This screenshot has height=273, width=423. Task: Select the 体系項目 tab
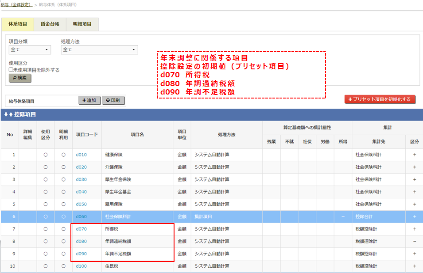18,24
